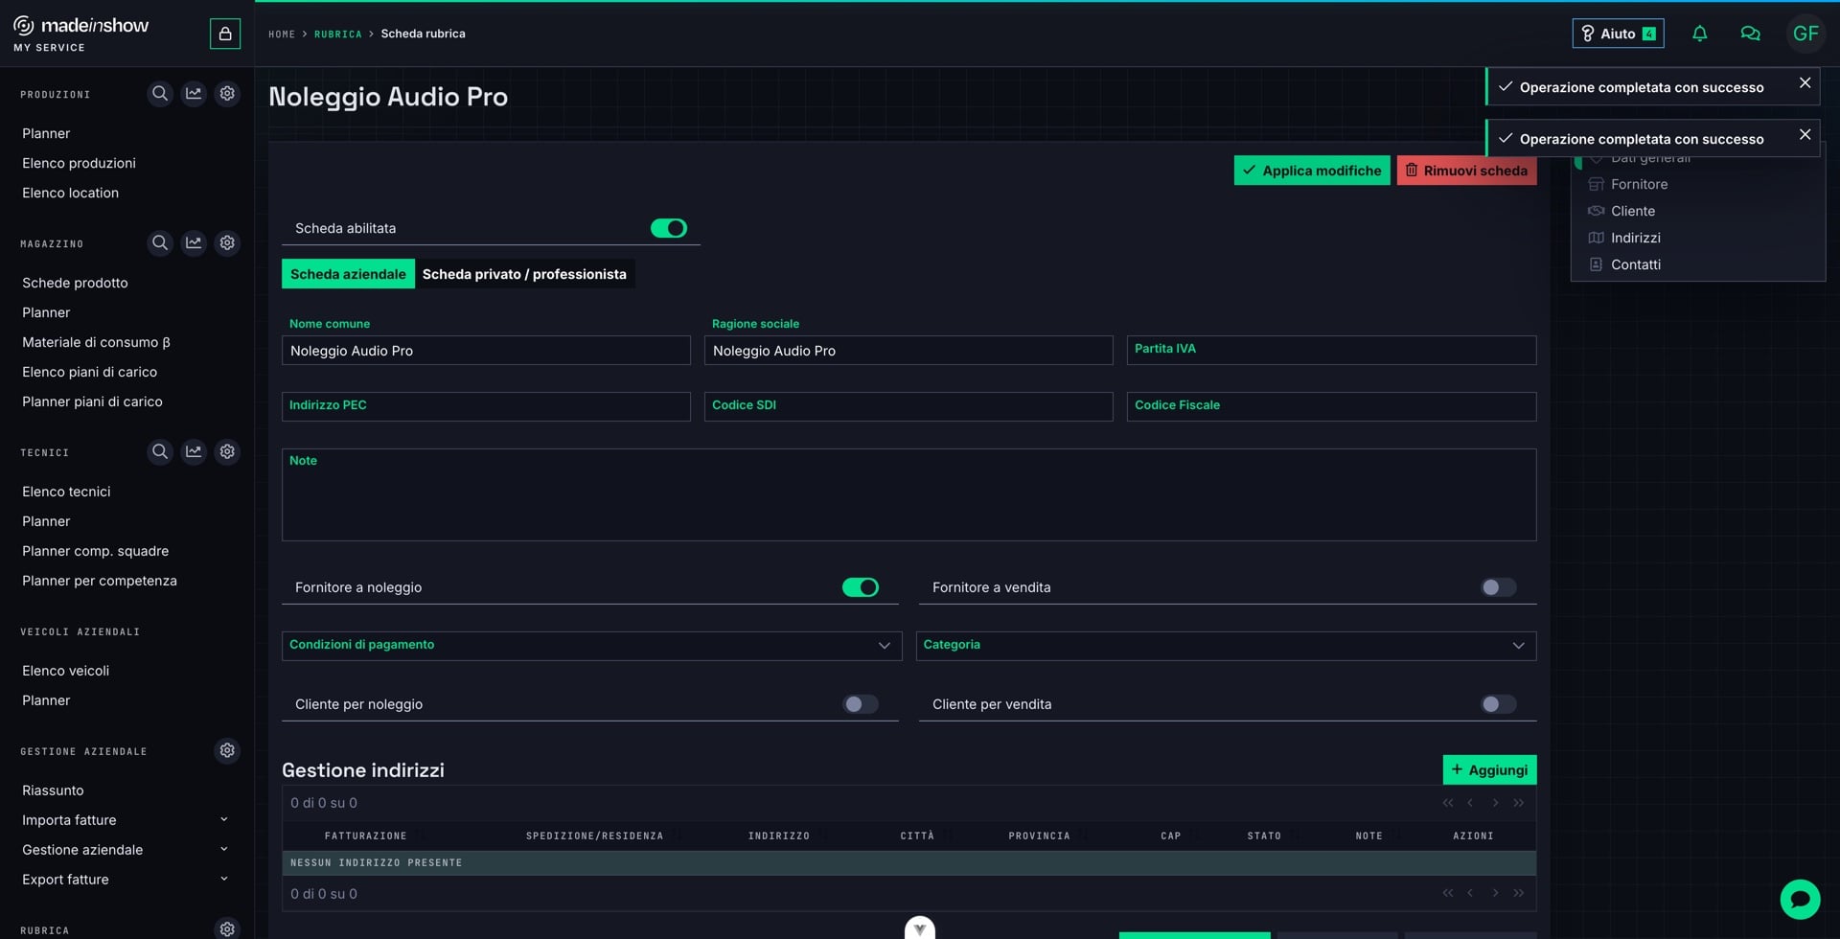Image resolution: width=1840 pixels, height=939 pixels.
Task: Disable Fornitore a noleggio switch
Action: [860, 587]
